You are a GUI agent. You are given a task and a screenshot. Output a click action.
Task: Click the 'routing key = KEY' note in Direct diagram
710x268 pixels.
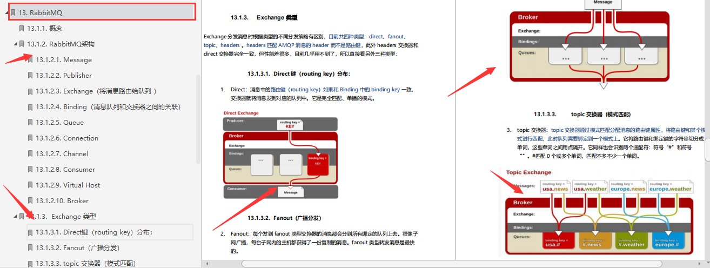(290, 124)
